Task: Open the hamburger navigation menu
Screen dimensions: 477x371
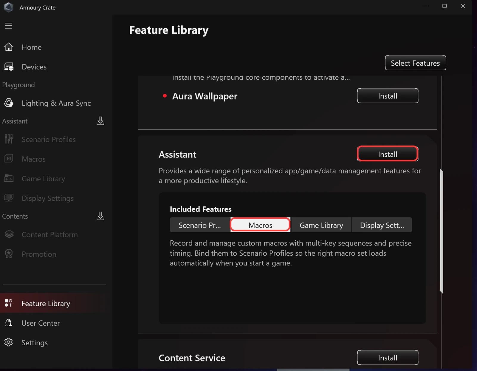Action: [x=8, y=26]
